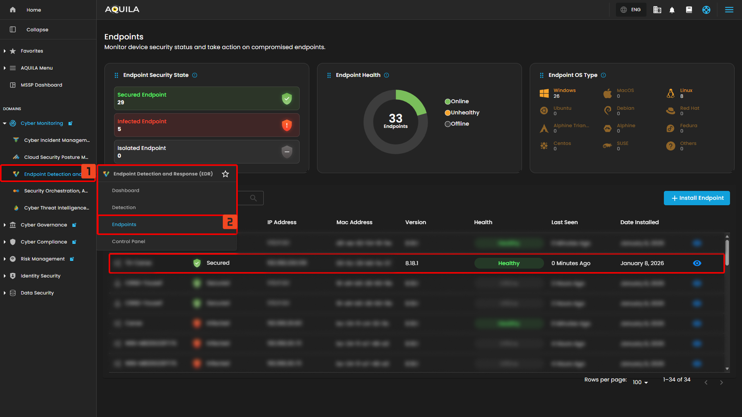Click the Endpoint Health info icon
This screenshot has width=742, height=417.
(387, 75)
